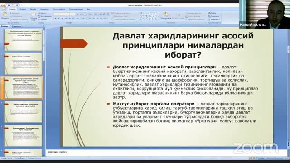
Task: Align text left in paragraph group
Action: [x=90, y=19]
